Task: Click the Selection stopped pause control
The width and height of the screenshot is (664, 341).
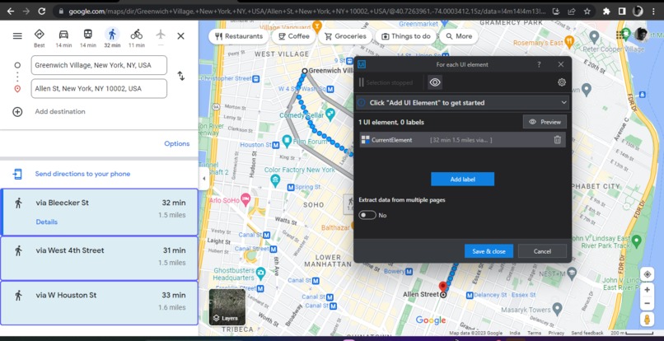Action: pyautogui.click(x=361, y=82)
